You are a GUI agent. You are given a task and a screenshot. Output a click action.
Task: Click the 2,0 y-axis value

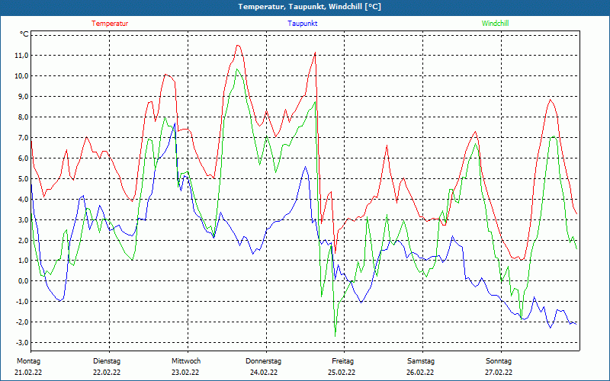point(23,240)
